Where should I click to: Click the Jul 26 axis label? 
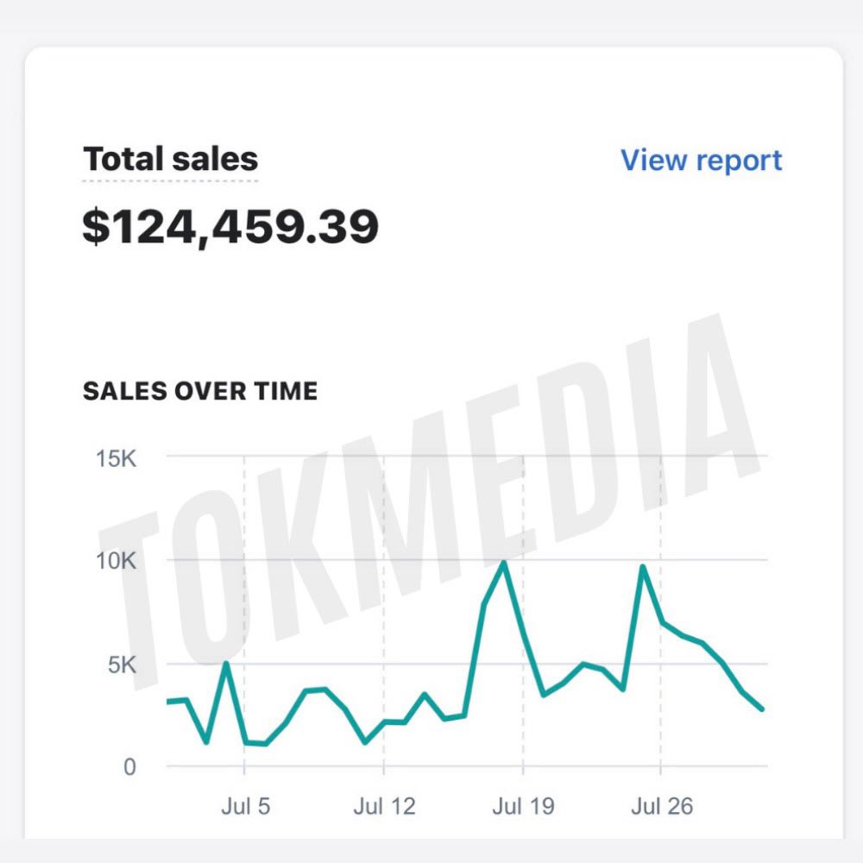coord(665,806)
